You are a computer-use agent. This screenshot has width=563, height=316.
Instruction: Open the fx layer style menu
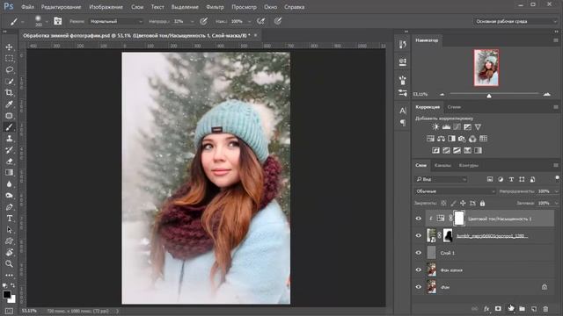coord(486,308)
